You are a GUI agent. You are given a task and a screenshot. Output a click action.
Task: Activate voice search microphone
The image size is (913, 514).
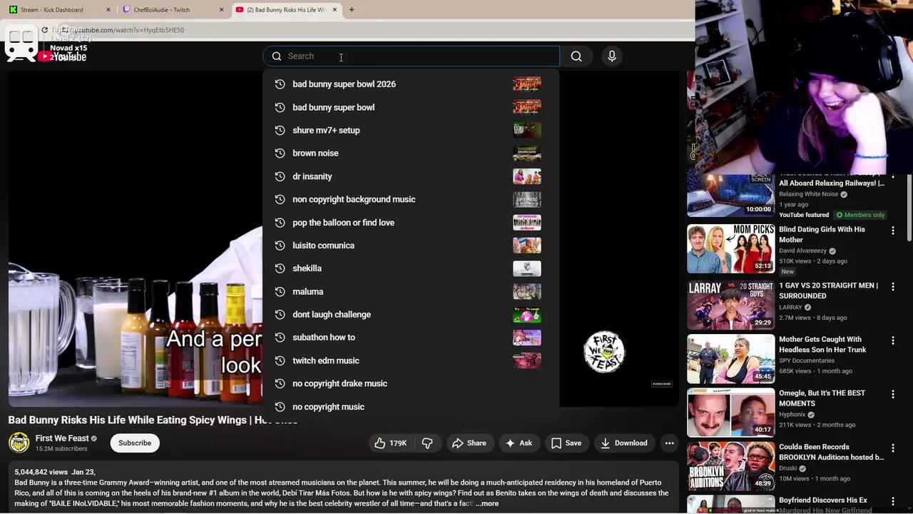[612, 56]
